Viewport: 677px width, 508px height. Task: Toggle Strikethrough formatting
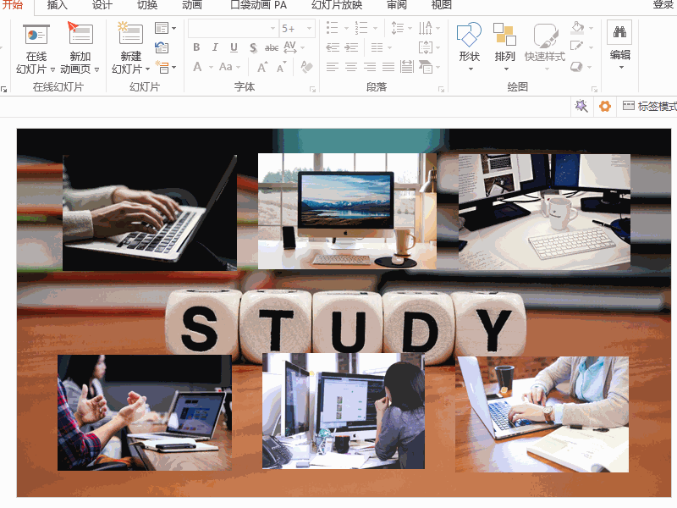click(271, 47)
